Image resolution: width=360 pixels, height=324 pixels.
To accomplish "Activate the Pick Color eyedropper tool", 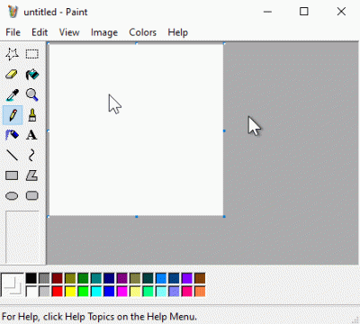I will coord(13,94).
